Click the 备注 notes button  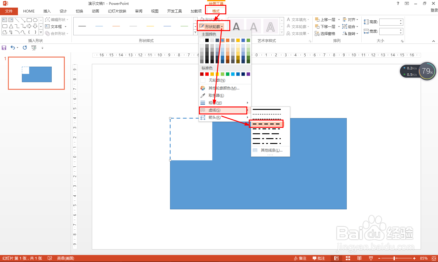[300, 258]
